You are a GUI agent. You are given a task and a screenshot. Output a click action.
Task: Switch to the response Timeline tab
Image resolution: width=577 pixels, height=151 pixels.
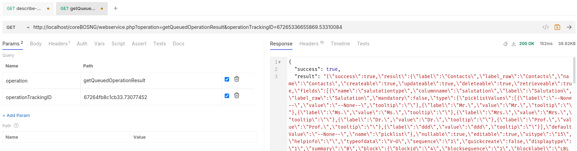[340, 44]
